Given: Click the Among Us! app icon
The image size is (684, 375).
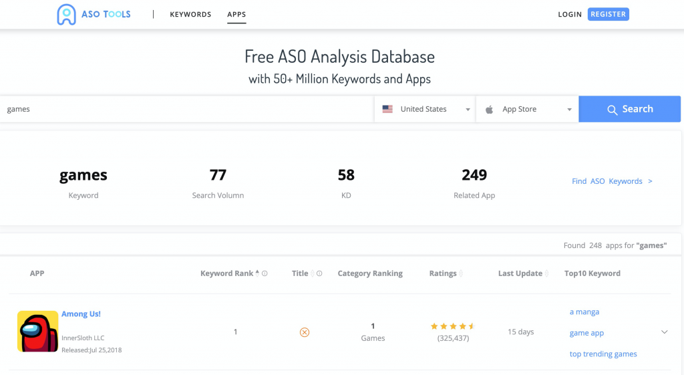Looking at the screenshot, I should point(37,332).
